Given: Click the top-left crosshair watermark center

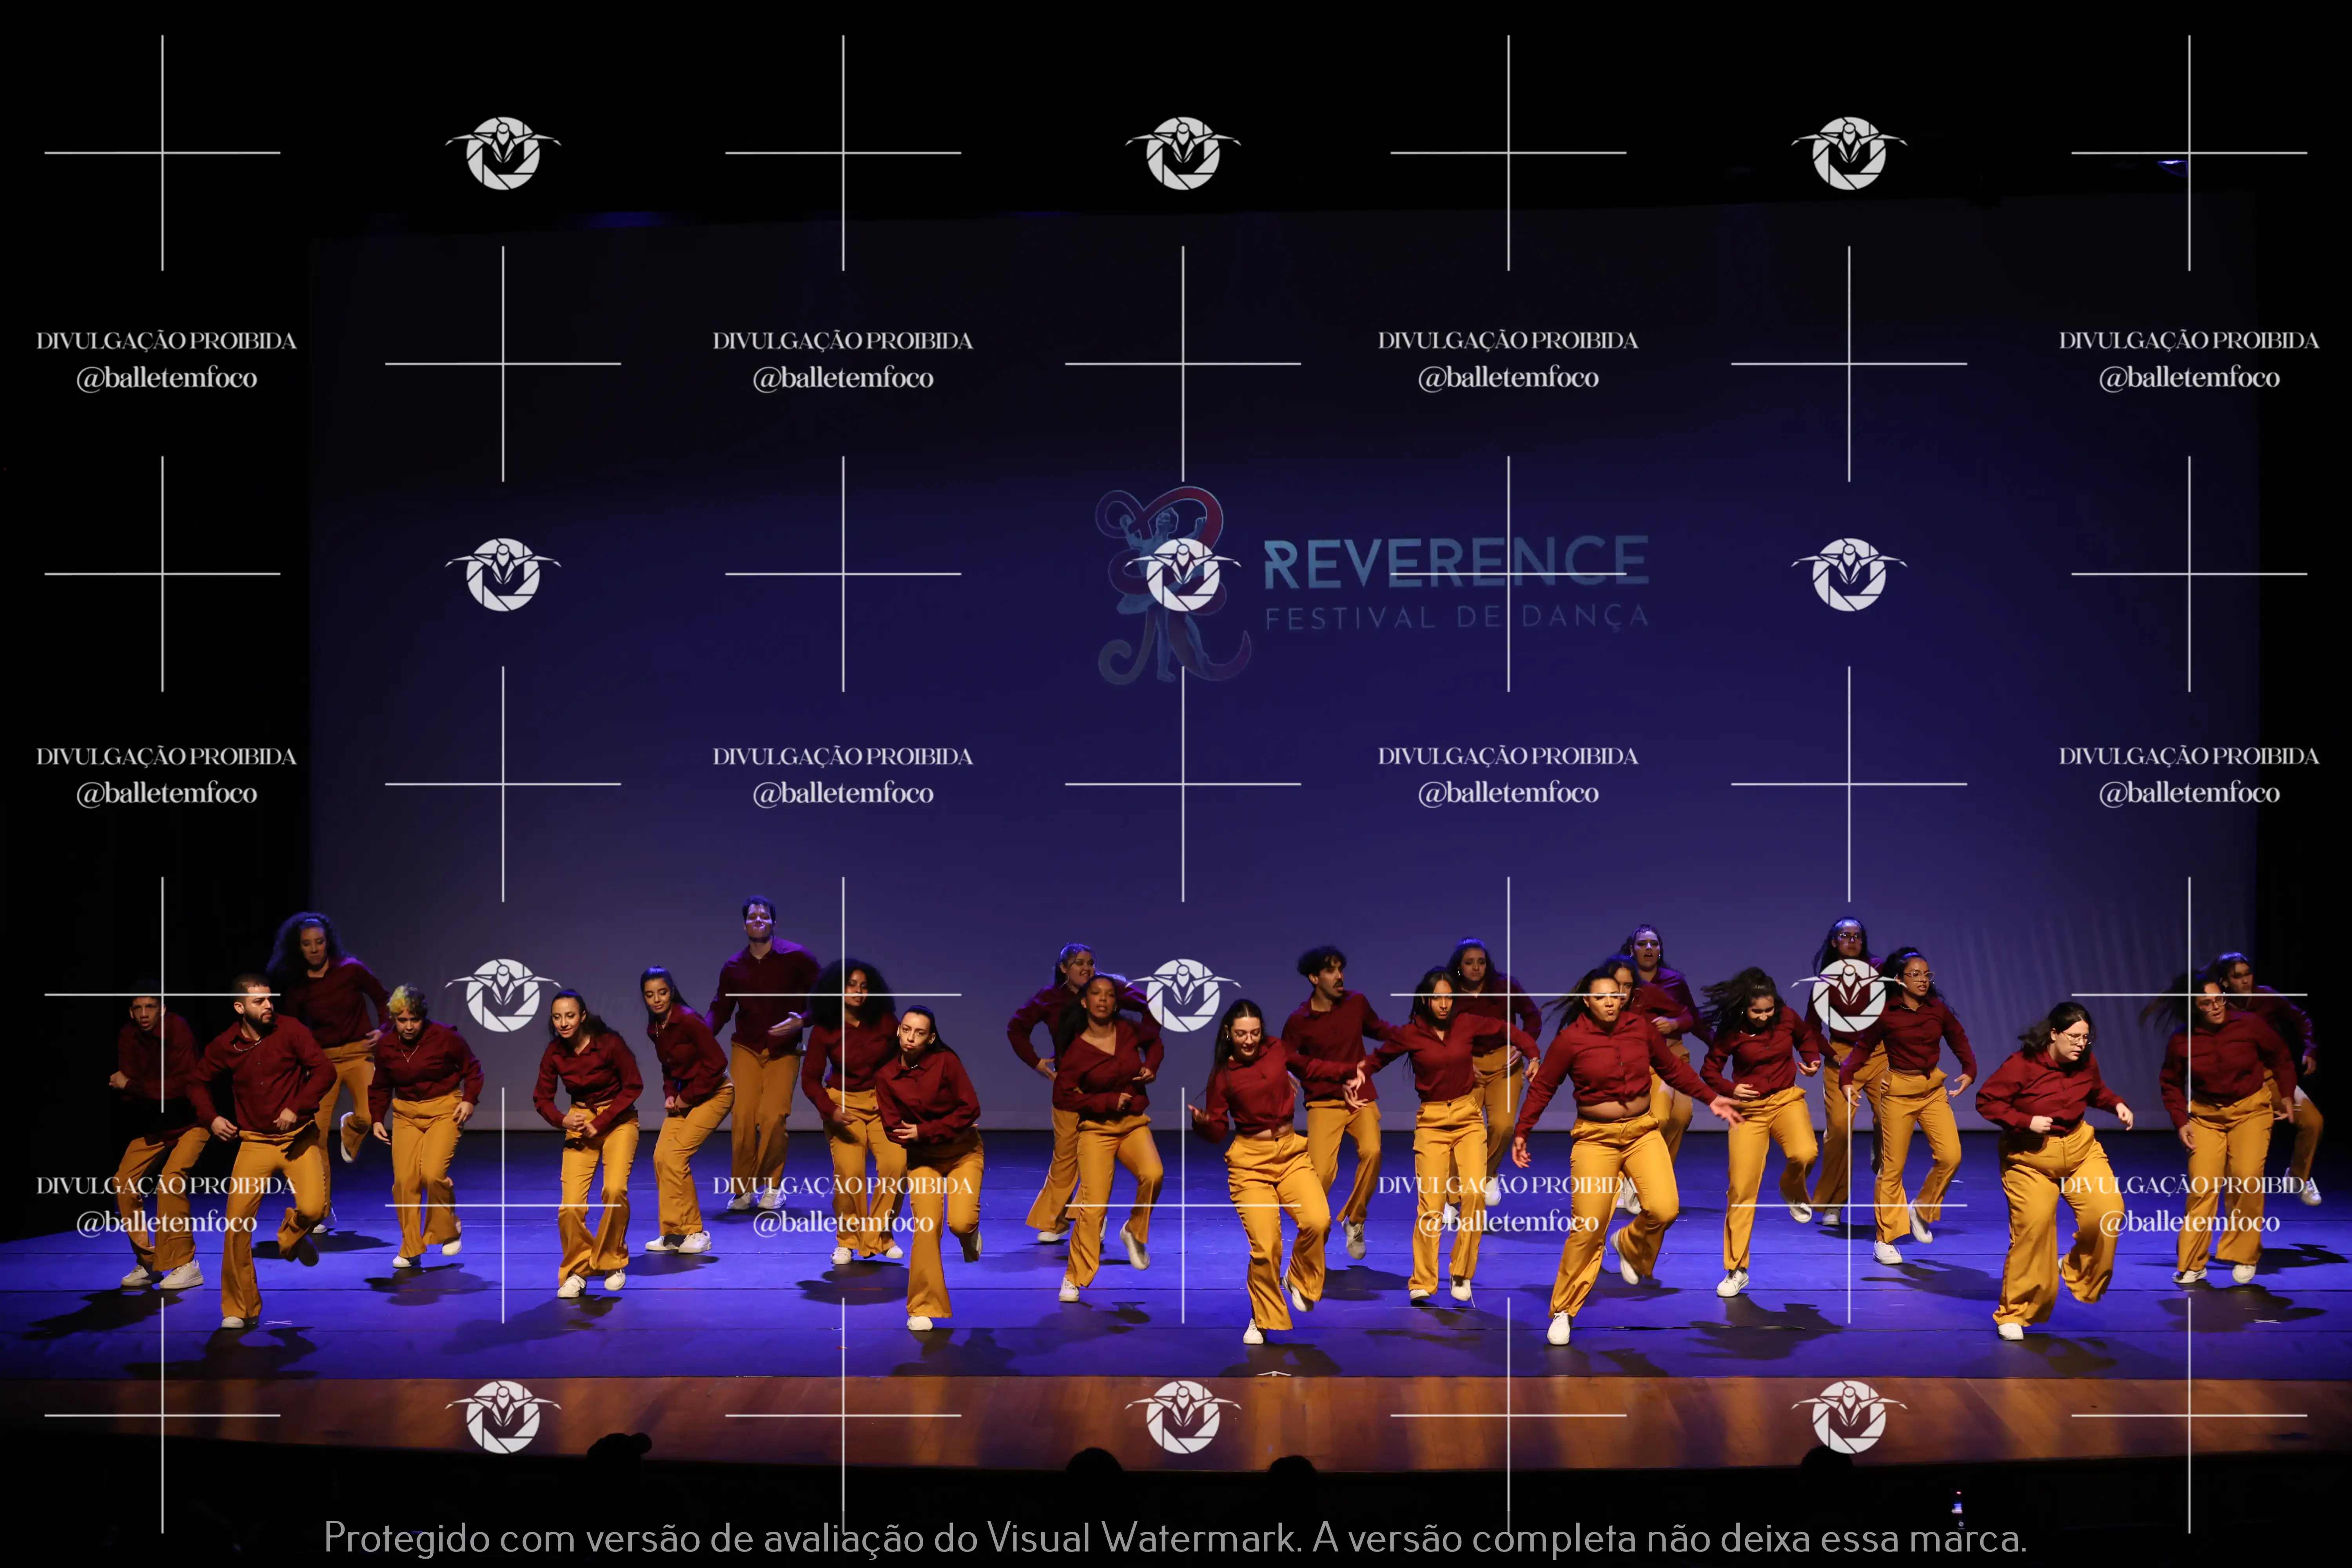Looking at the screenshot, I should (162, 153).
